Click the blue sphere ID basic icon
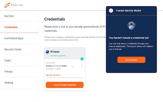This screenshot has height=102, width=163. pos(47,52)
